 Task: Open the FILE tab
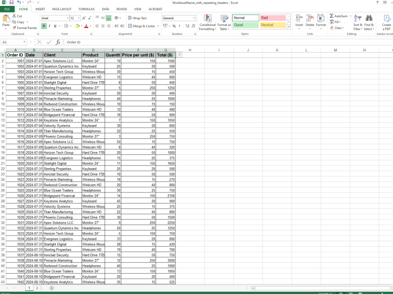(7, 9)
